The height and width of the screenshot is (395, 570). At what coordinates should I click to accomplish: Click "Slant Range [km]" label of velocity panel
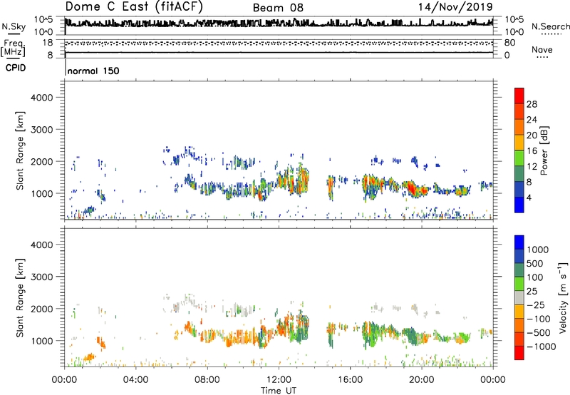point(20,298)
